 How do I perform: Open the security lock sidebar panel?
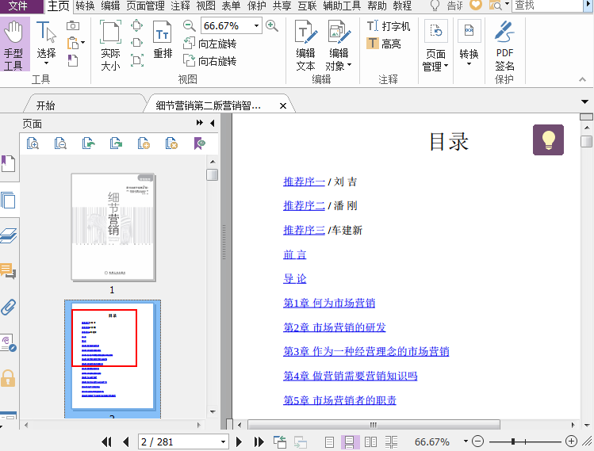coord(9,377)
